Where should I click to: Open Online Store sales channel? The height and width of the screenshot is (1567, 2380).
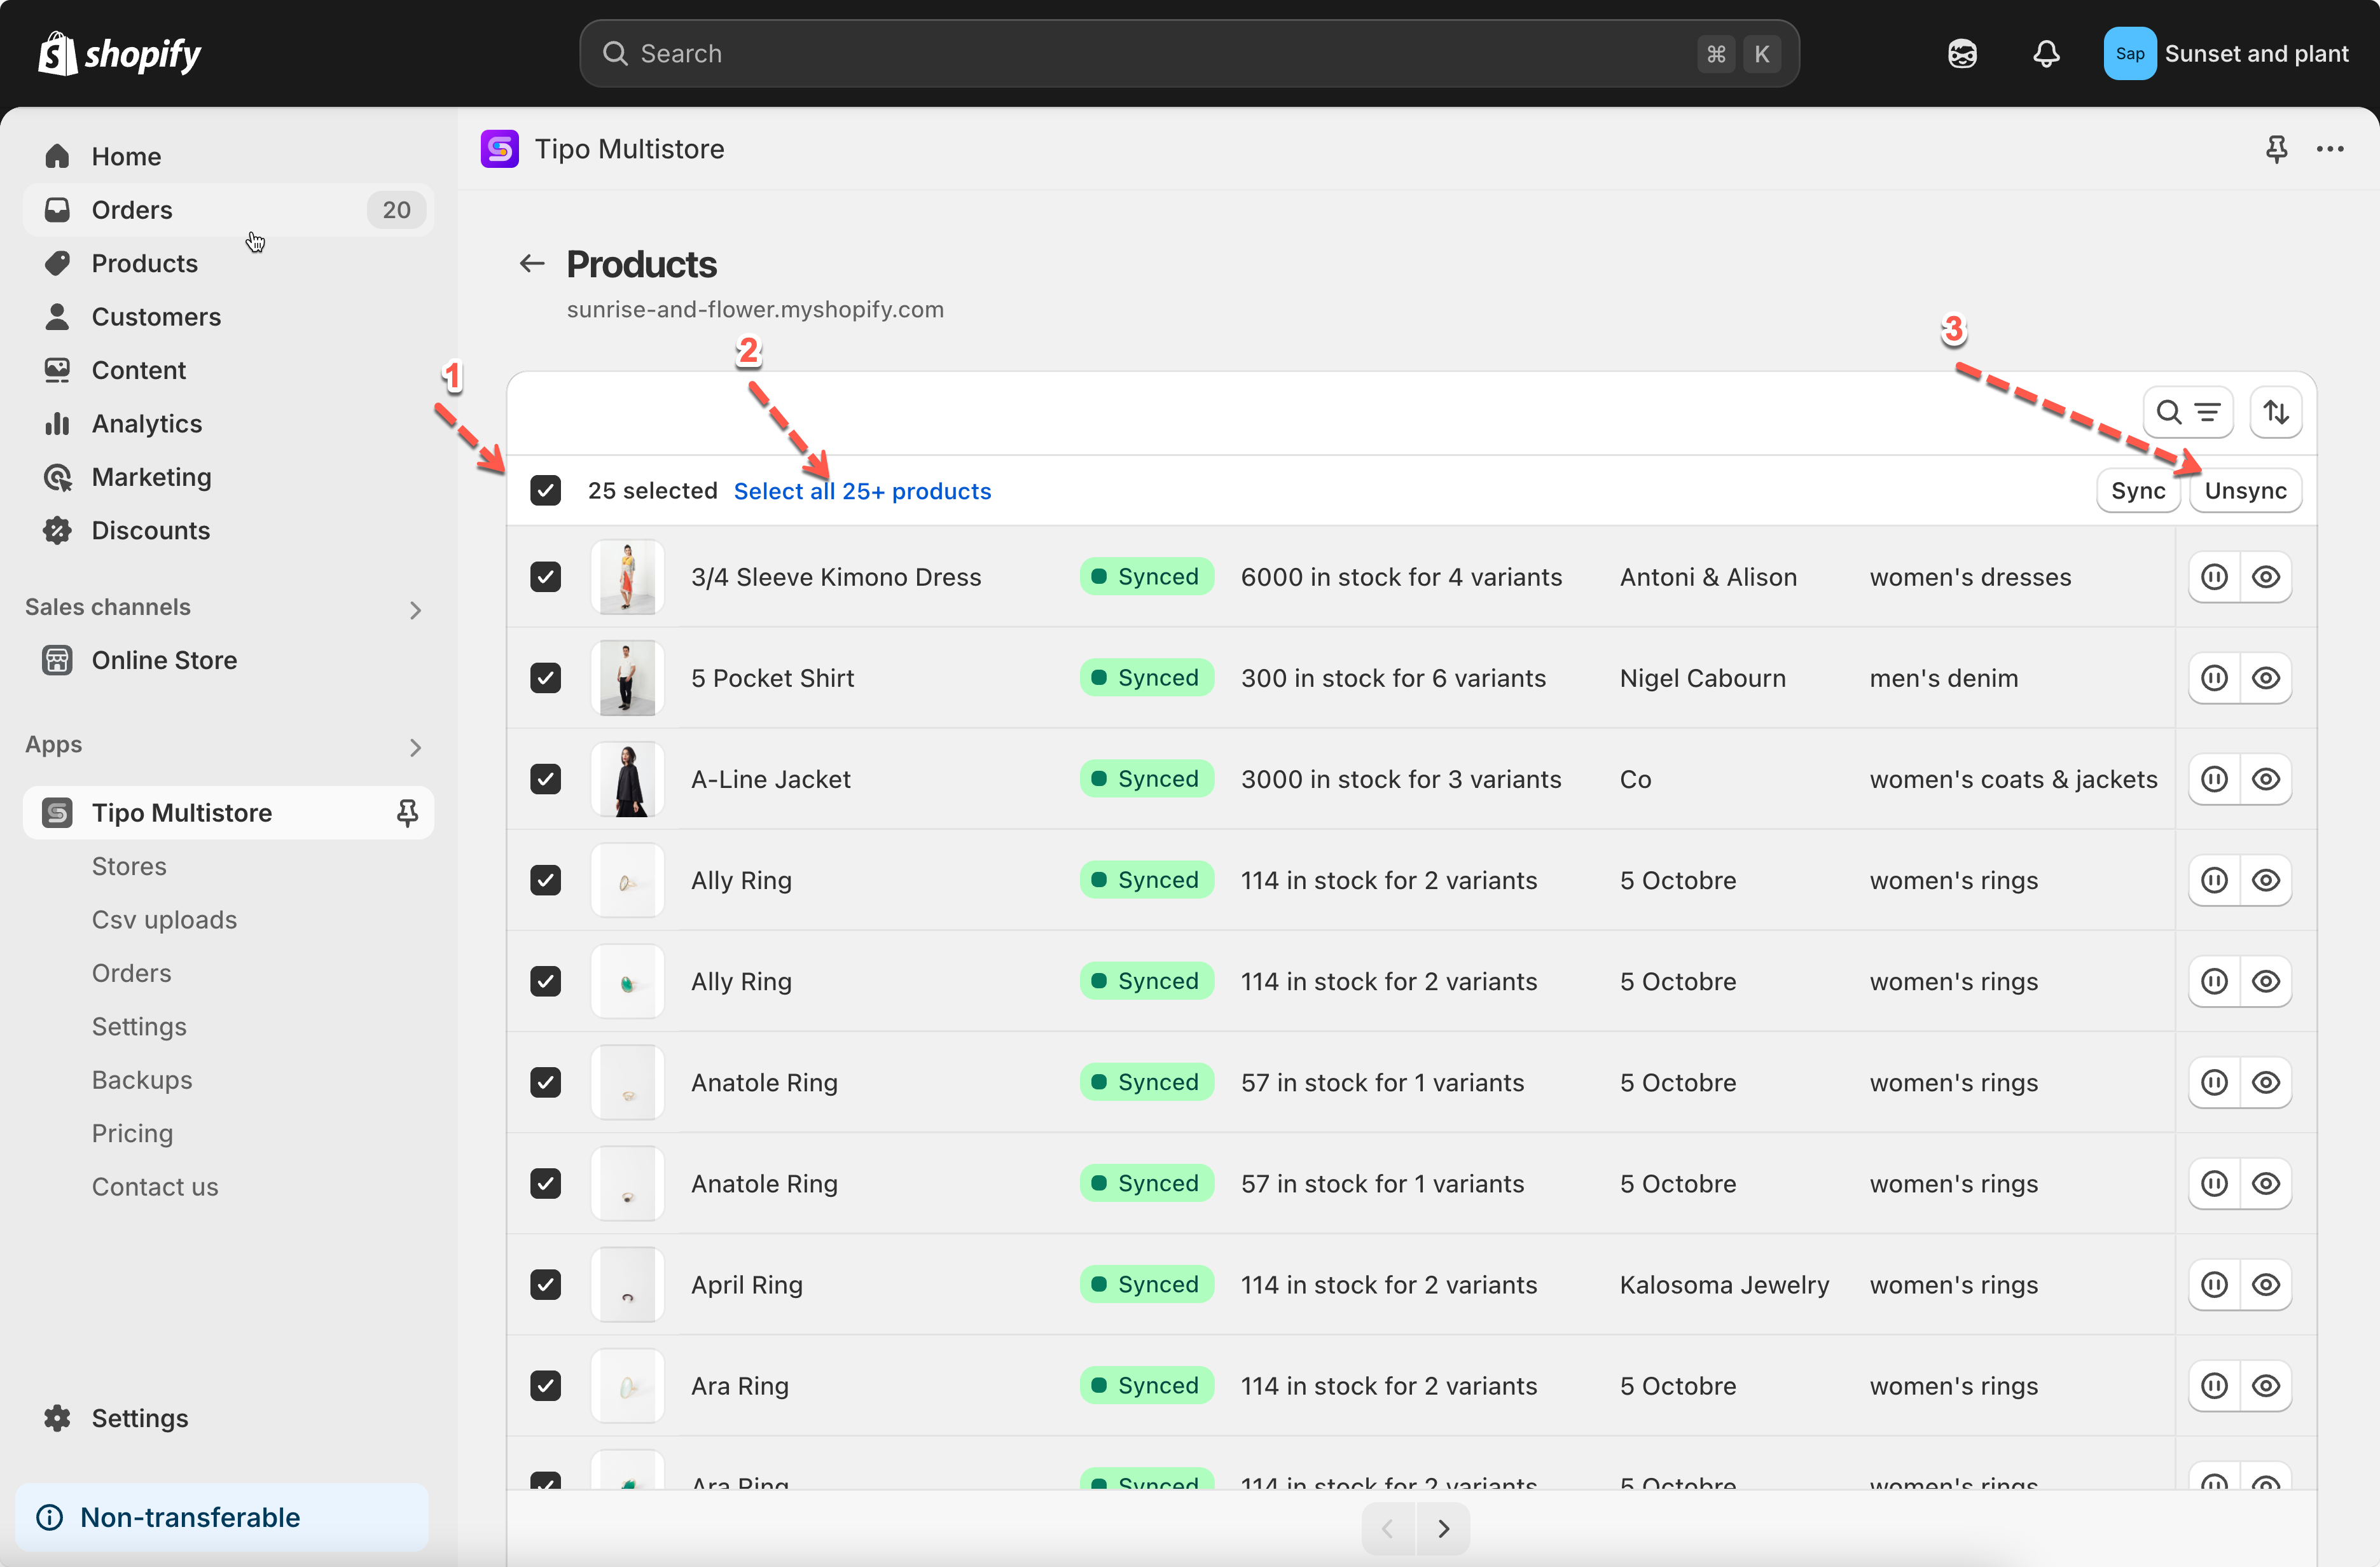click(x=228, y=660)
